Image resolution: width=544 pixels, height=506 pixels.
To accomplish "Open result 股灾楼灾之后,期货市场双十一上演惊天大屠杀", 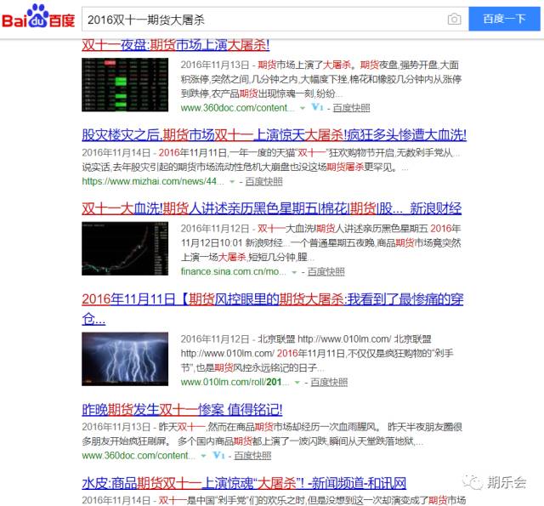I will pos(274,134).
